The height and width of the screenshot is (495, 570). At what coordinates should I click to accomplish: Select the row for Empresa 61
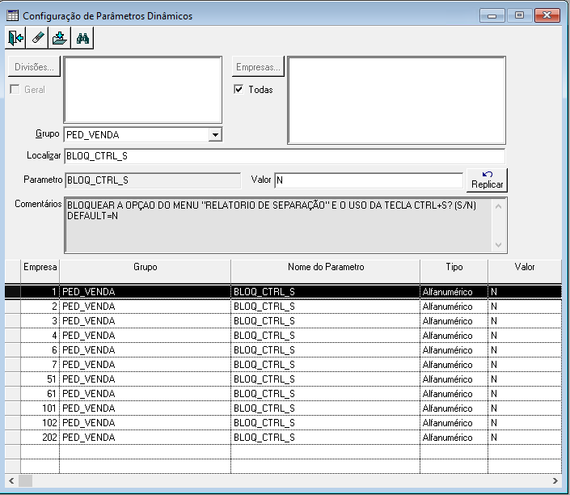click(283, 394)
